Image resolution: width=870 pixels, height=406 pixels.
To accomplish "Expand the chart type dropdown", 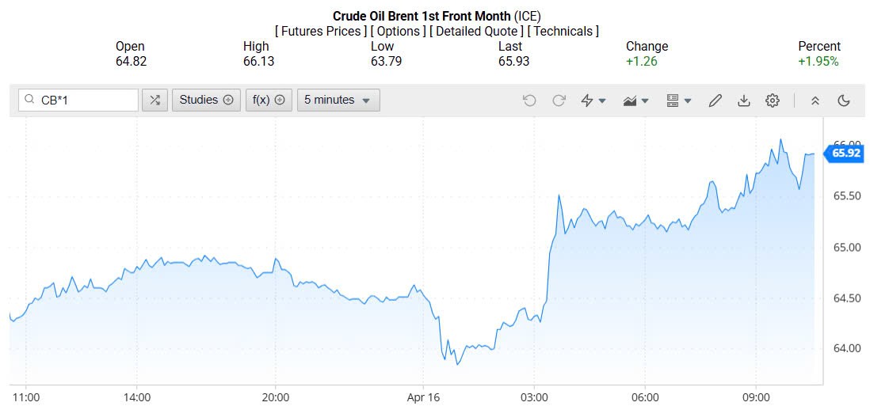I will 636,101.
